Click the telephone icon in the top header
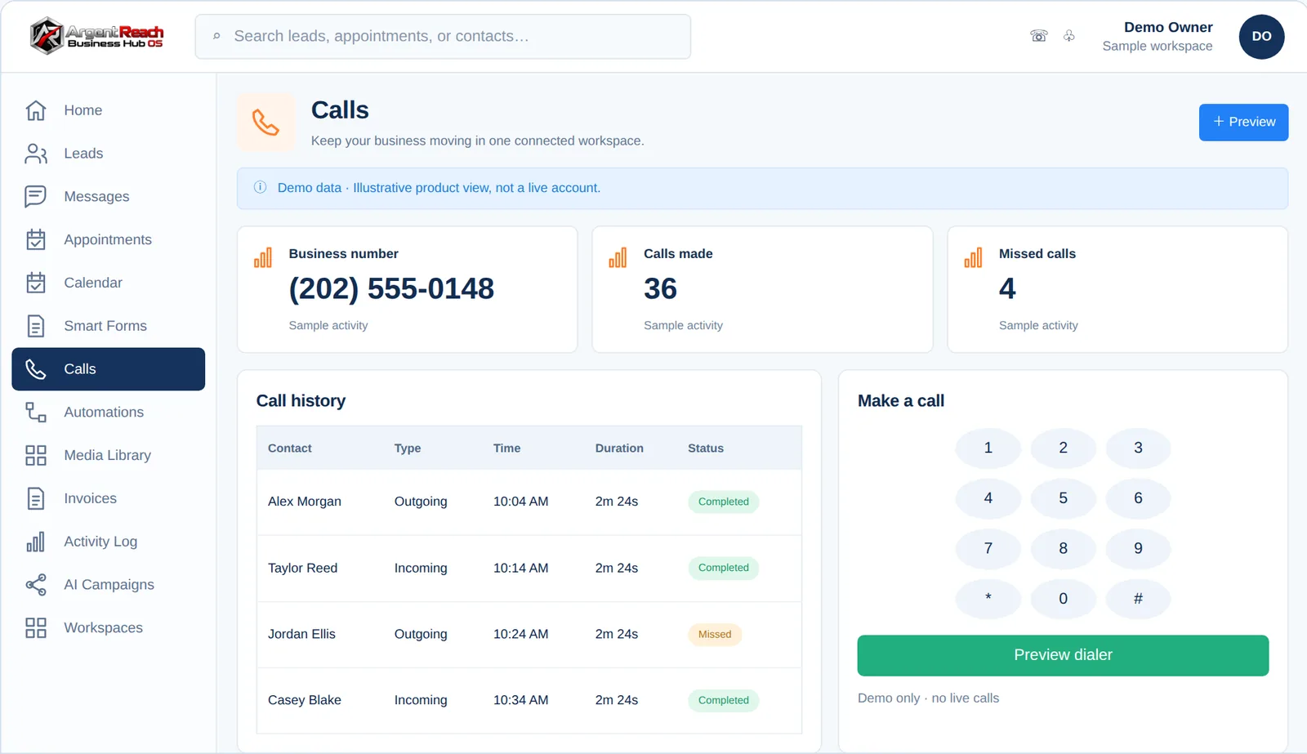Screen dimensions: 1307x754 coord(1038,36)
